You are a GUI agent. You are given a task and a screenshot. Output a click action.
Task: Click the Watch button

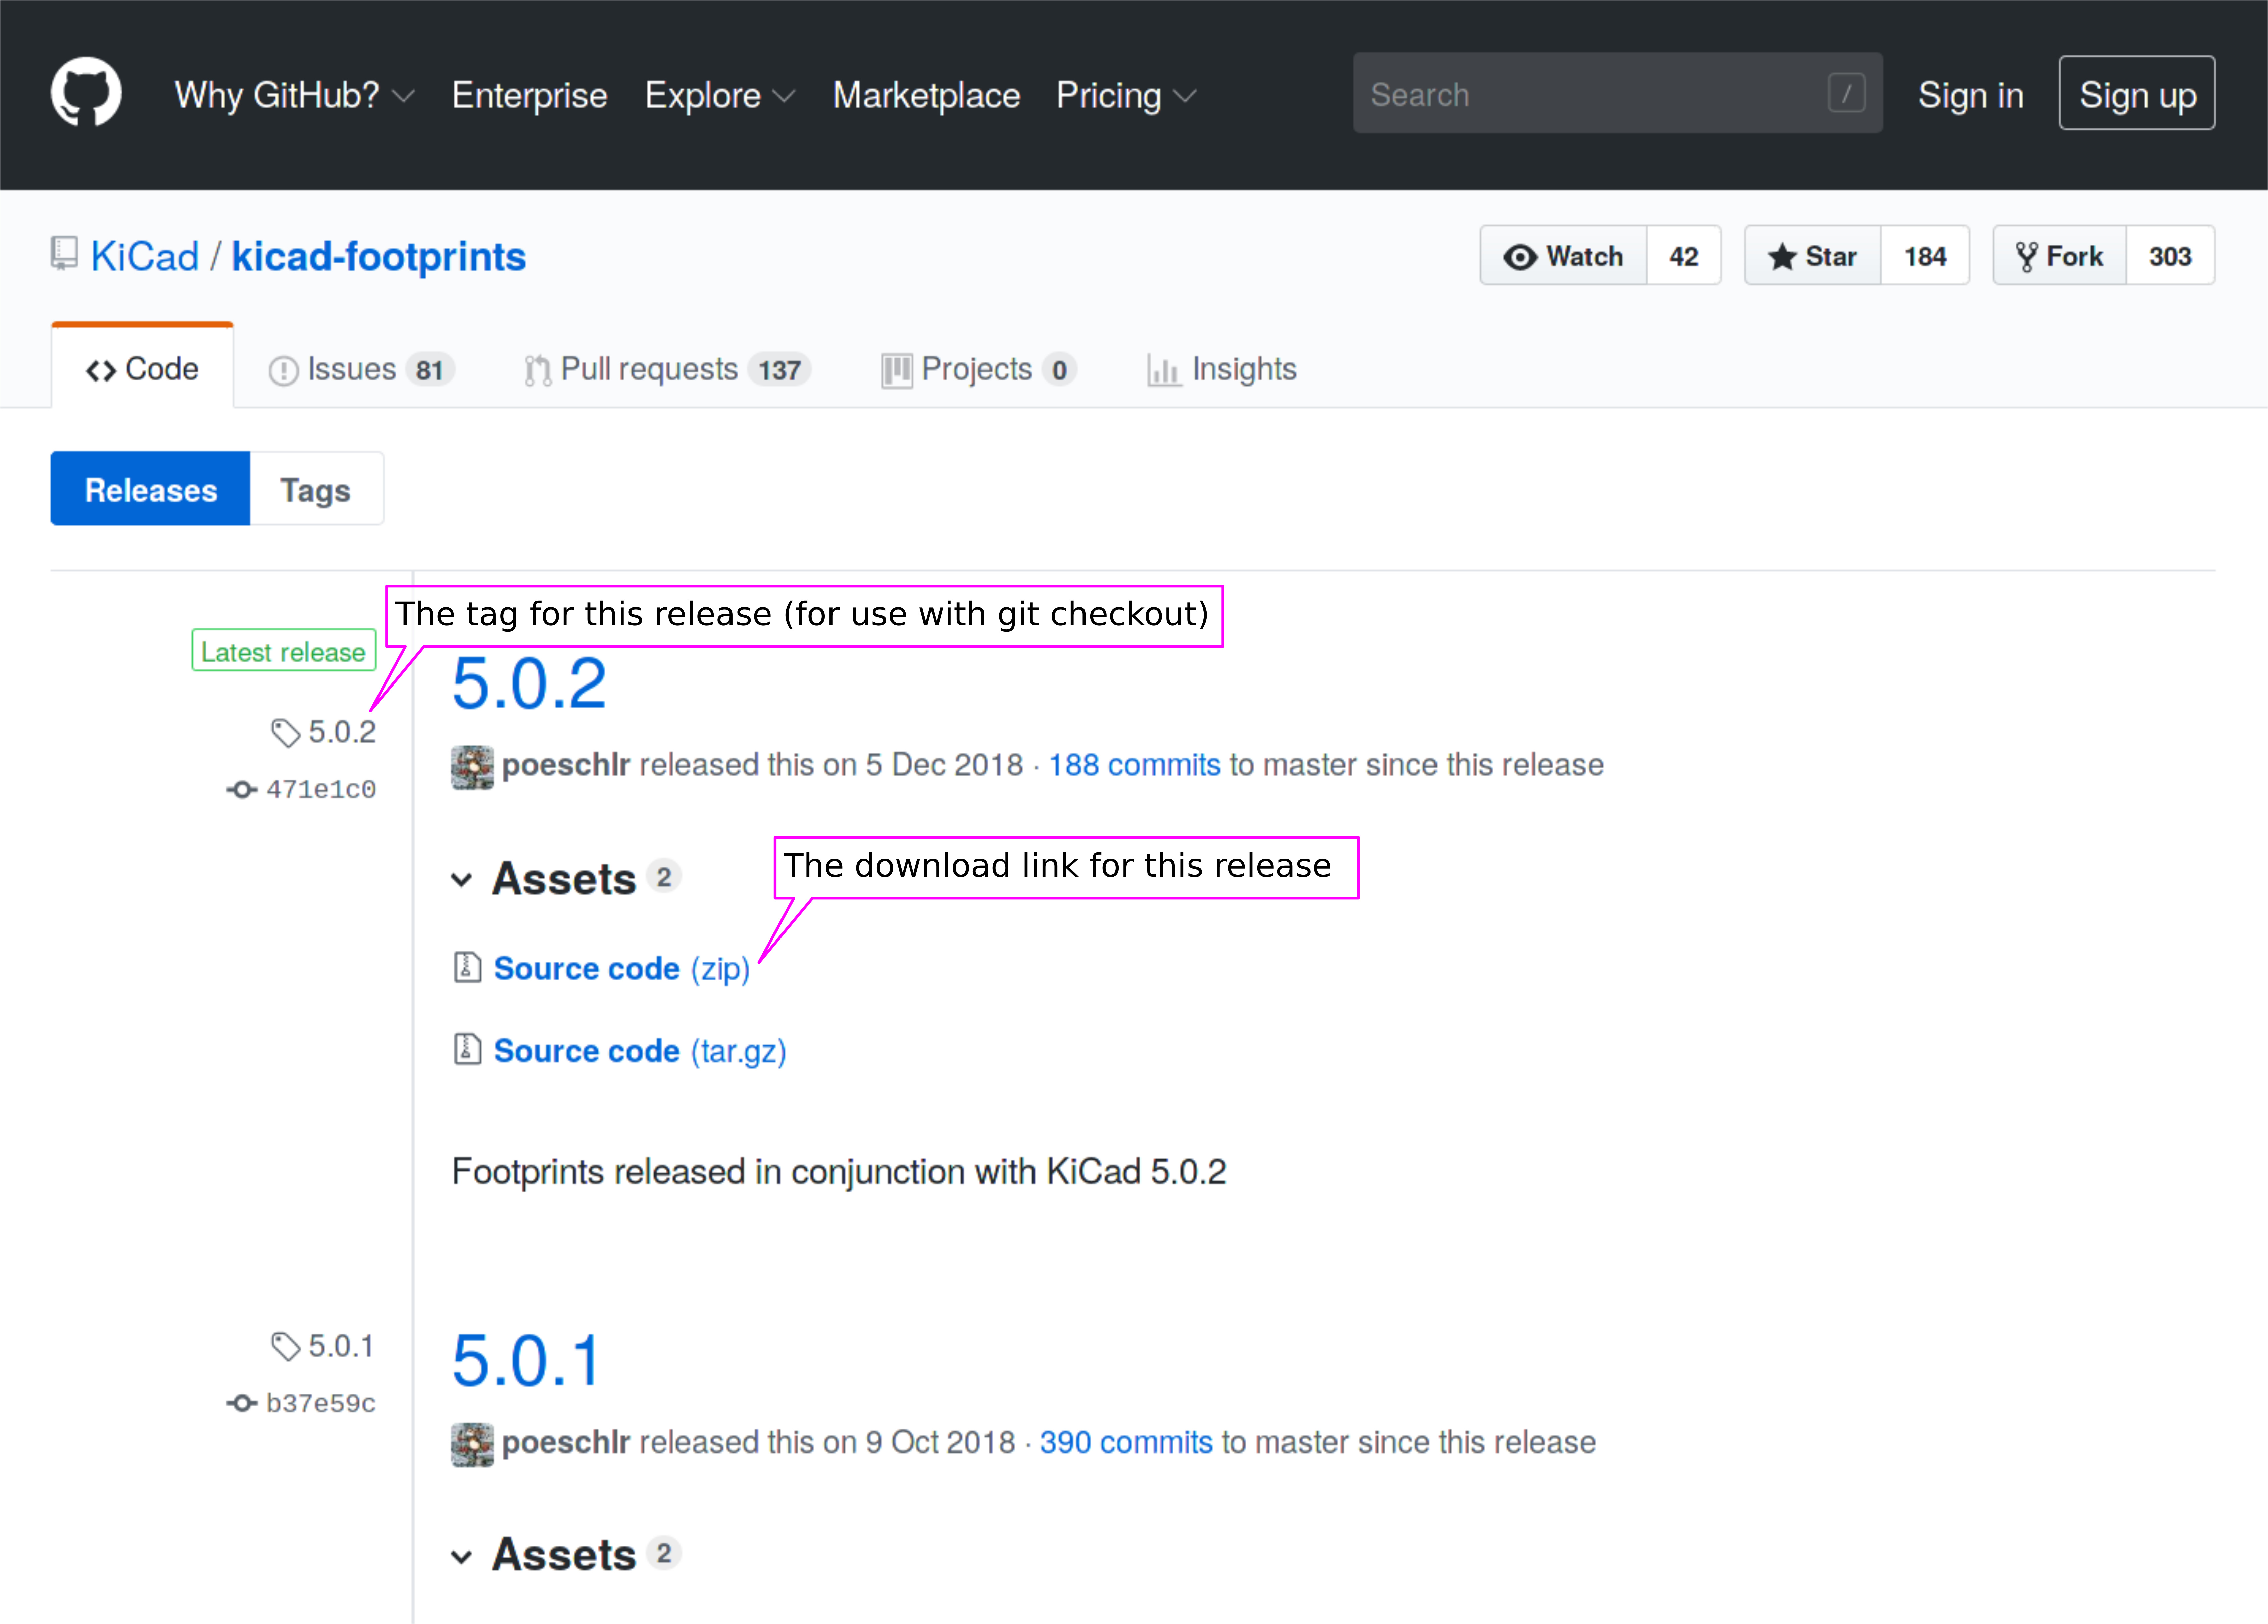(1563, 256)
